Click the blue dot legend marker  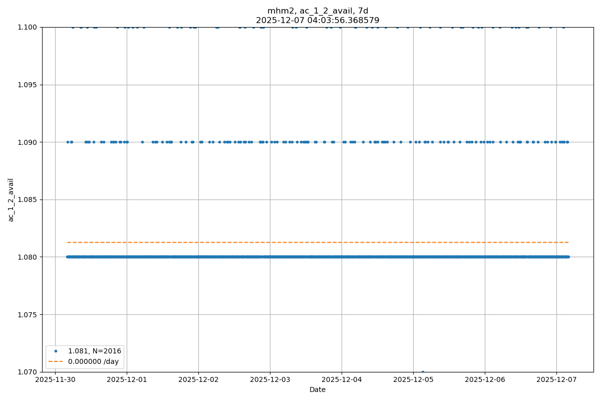click(56, 351)
